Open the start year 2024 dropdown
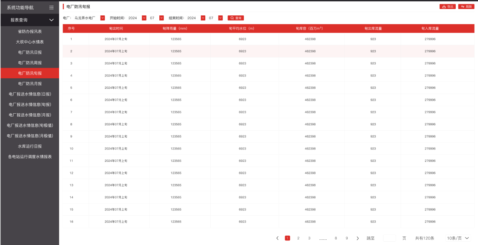This screenshot has height=245, width=478. [x=144, y=18]
